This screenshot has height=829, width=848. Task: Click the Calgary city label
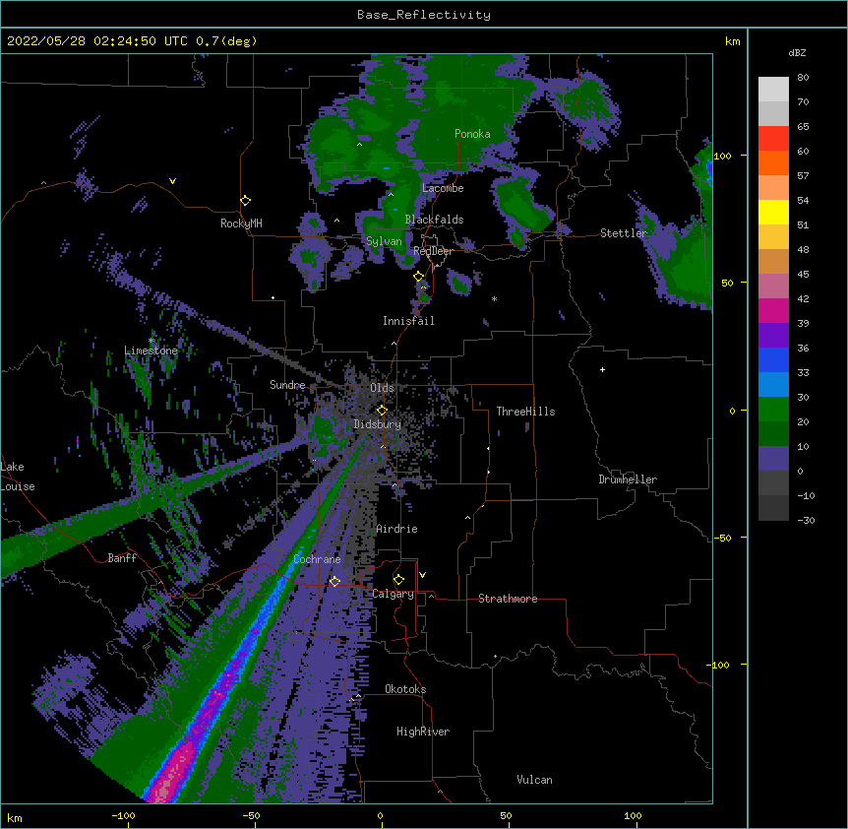coord(393,594)
